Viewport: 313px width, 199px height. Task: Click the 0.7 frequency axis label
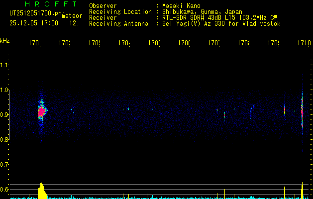(4, 164)
